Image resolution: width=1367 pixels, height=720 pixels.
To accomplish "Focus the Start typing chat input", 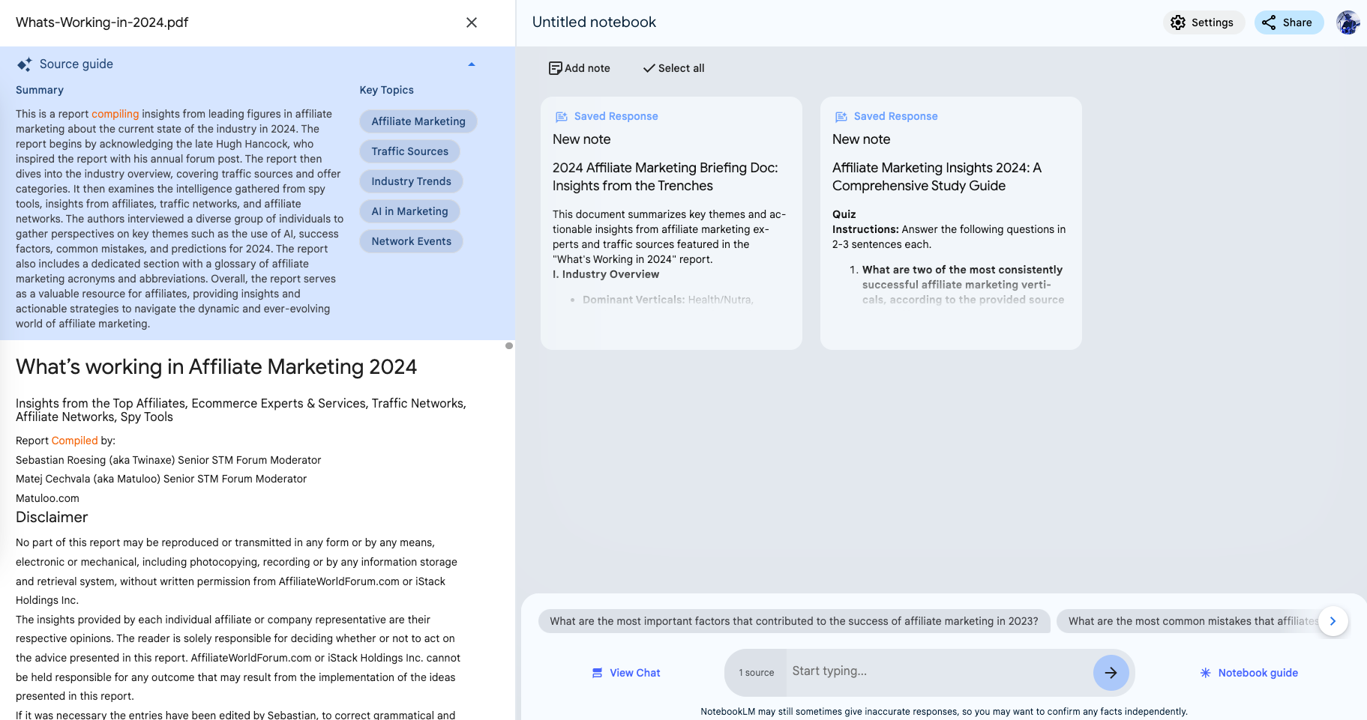I will (937, 671).
